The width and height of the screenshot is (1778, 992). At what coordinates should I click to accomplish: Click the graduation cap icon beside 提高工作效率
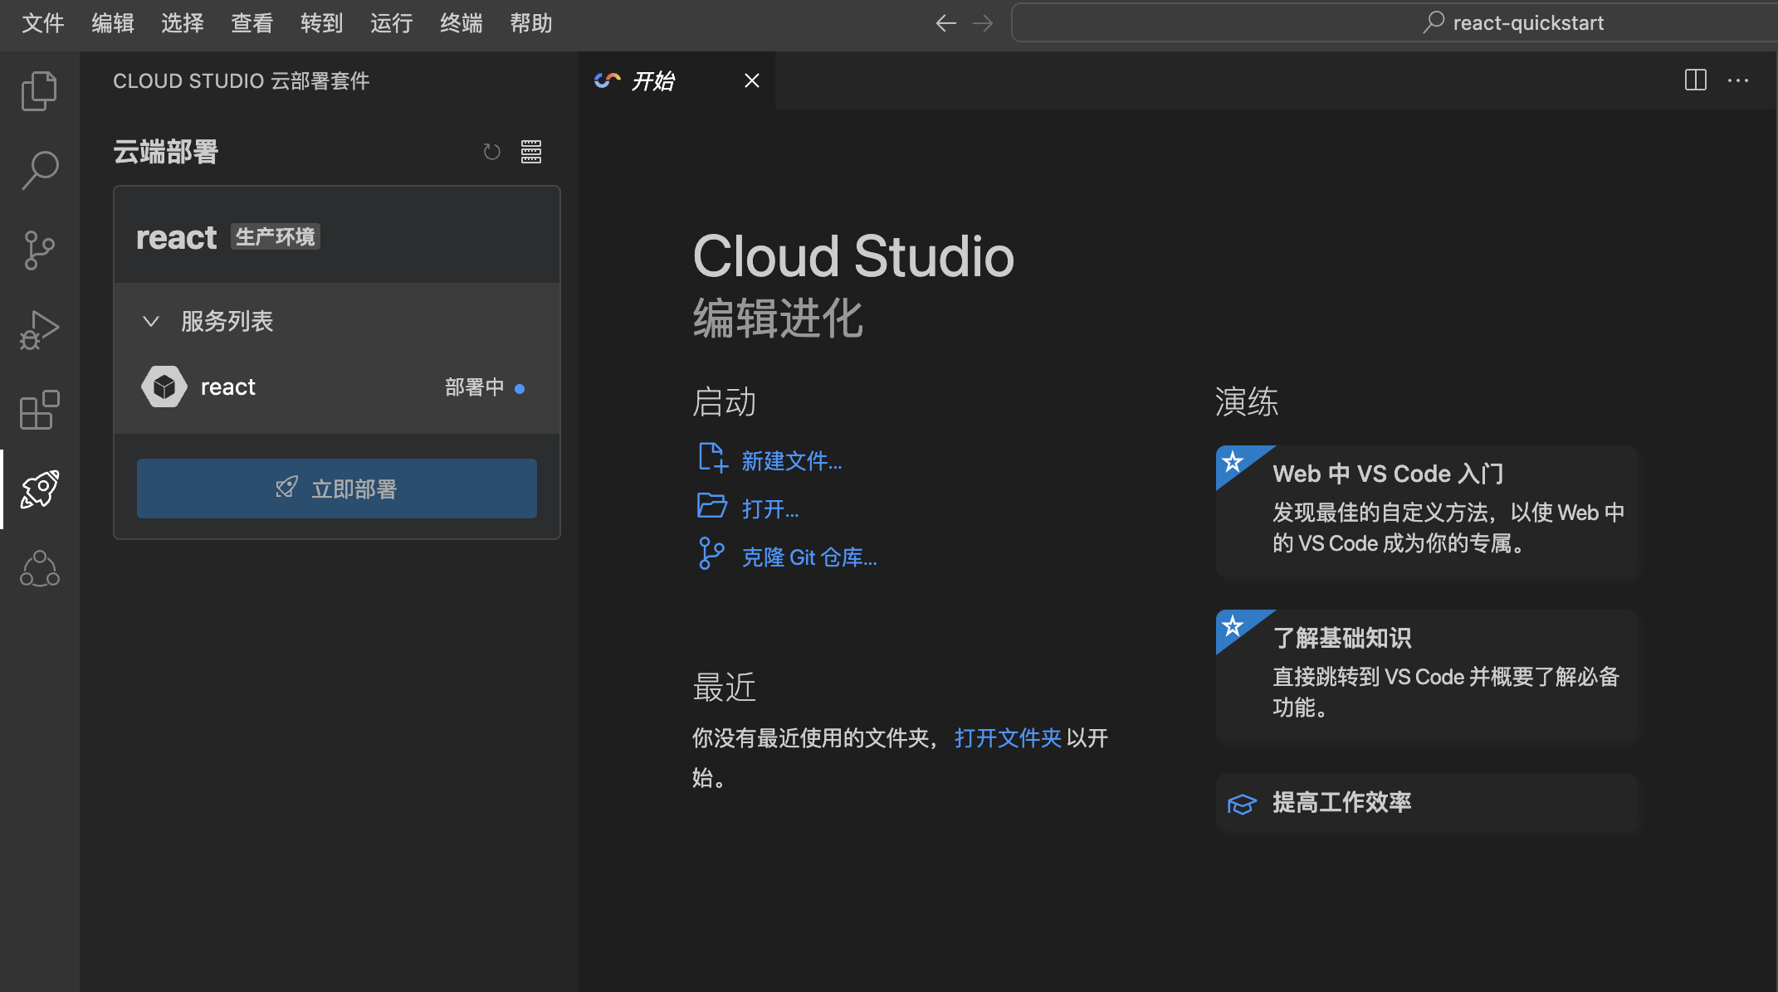pyautogui.click(x=1242, y=804)
